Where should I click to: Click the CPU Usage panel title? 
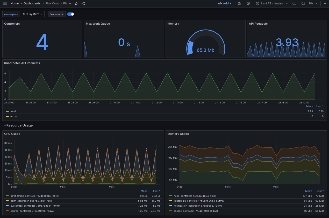click(x=12, y=134)
